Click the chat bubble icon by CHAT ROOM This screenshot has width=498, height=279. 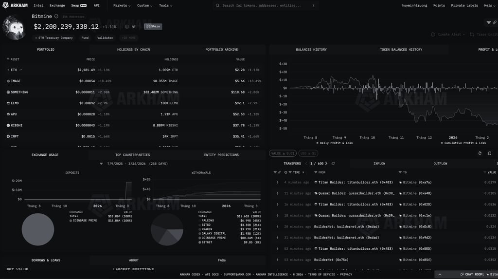point(462,274)
